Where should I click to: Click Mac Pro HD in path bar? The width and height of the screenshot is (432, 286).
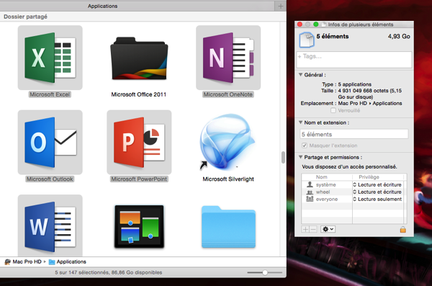tap(27, 262)
